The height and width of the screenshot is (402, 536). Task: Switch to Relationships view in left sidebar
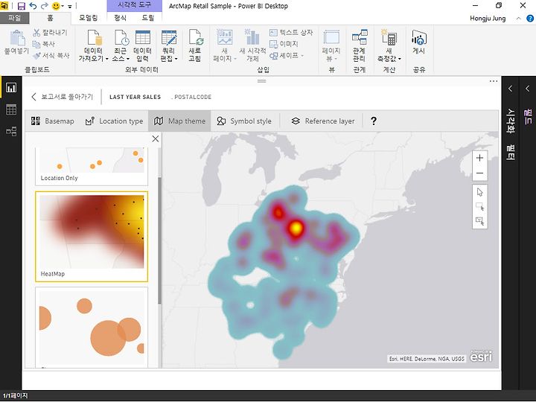(x=11, y=131)
